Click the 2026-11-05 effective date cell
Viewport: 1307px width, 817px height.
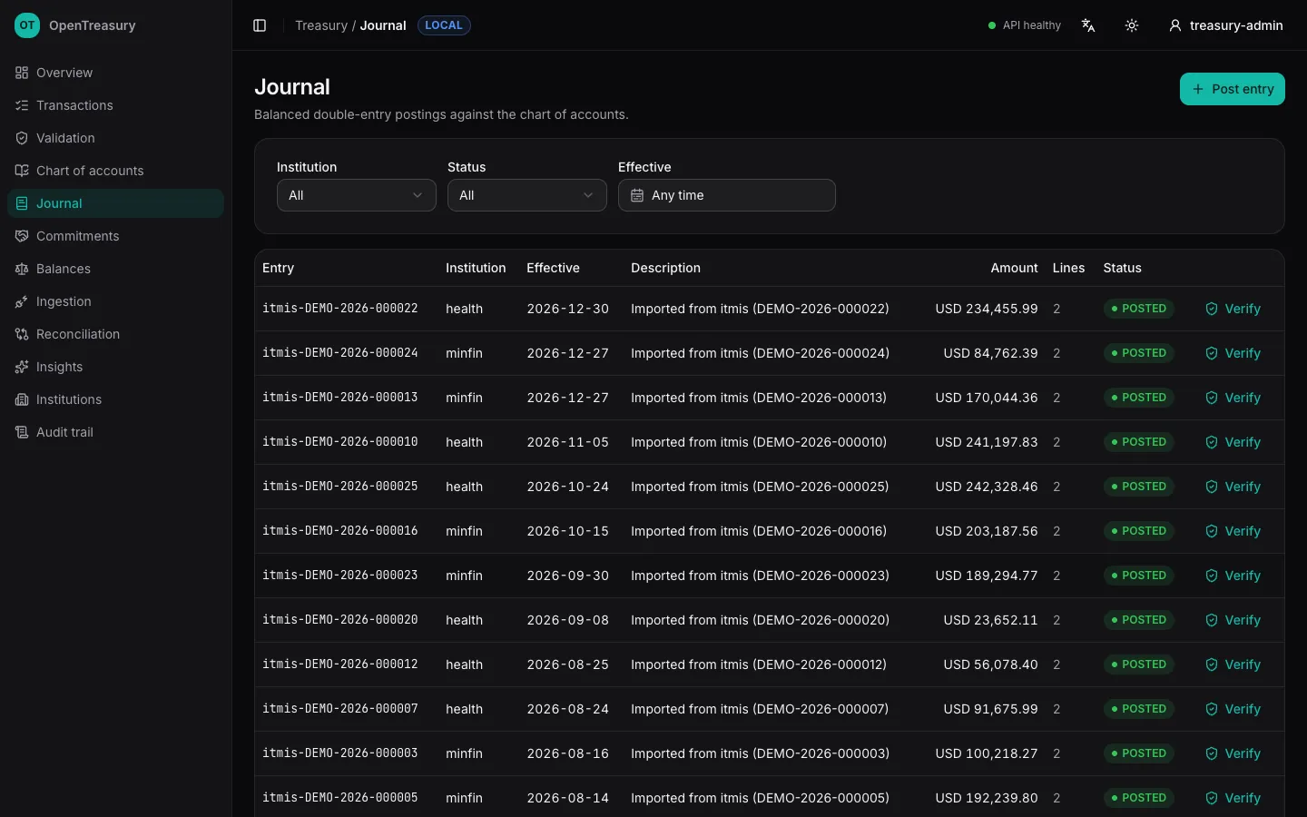(567, 442)
